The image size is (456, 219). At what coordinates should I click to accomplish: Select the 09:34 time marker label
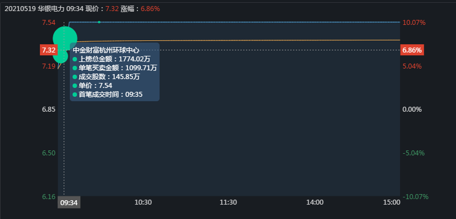pos(69,202)
